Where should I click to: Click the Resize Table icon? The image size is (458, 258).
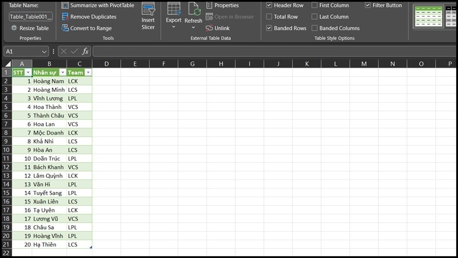coord(14,28)
